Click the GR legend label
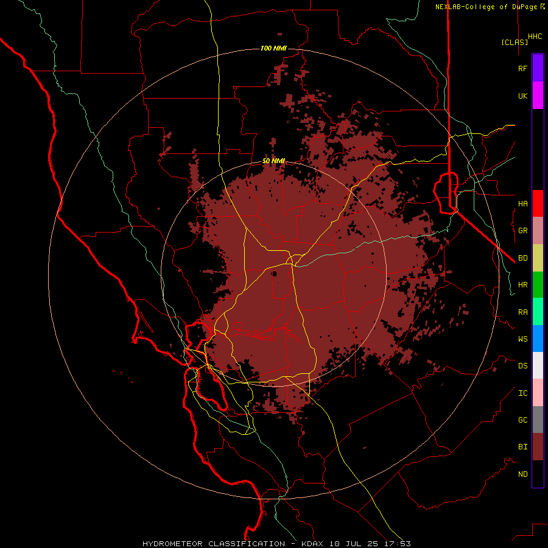Screen dimensions: 548x548 point(523,231)
